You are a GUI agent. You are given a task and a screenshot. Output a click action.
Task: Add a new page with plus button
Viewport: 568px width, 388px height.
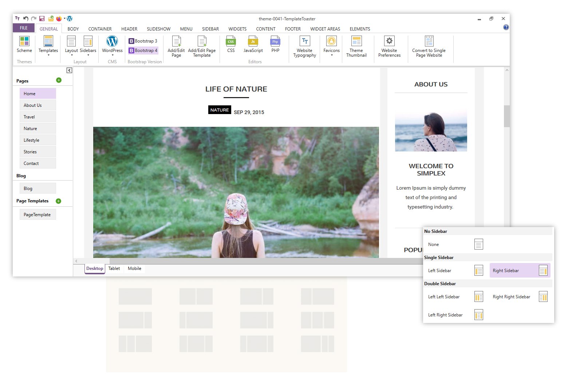pyautogui.click(x=59, y=80)
